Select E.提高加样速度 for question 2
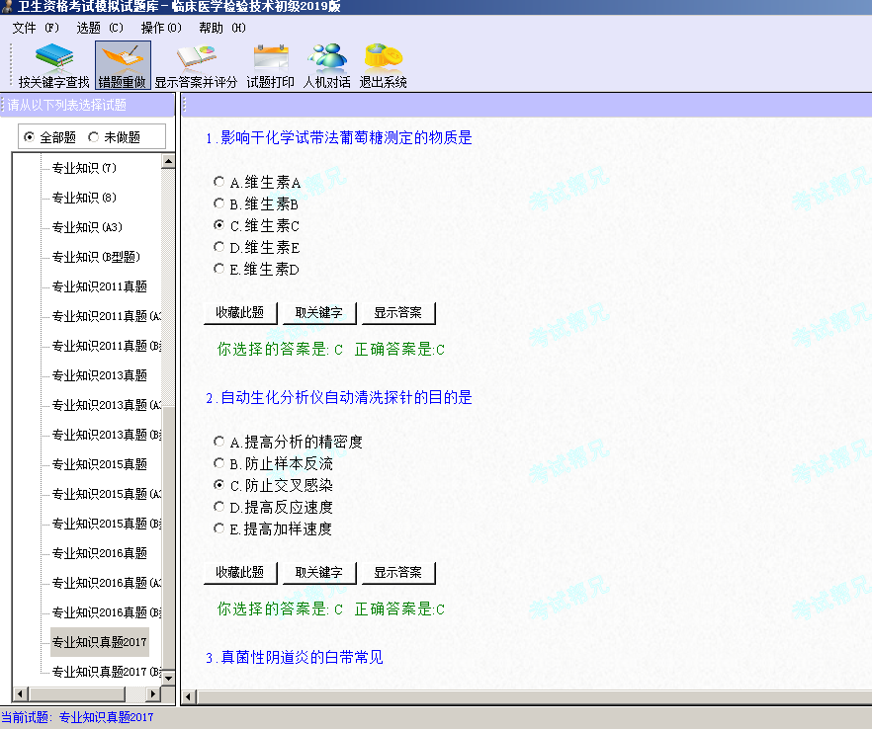 (219, 528)
